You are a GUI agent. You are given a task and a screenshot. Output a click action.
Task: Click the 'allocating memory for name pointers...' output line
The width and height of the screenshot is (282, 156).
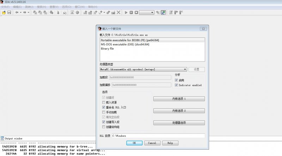point(72,154)
